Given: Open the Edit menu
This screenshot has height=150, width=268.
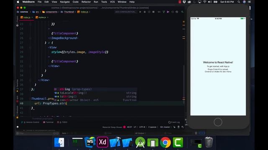Looking at the screenshot, I should click(x=46, y=2).
